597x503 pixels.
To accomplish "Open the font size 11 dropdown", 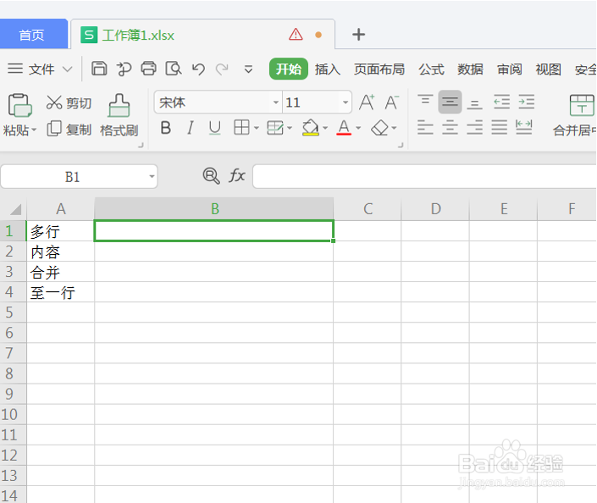I will [345, 102].
